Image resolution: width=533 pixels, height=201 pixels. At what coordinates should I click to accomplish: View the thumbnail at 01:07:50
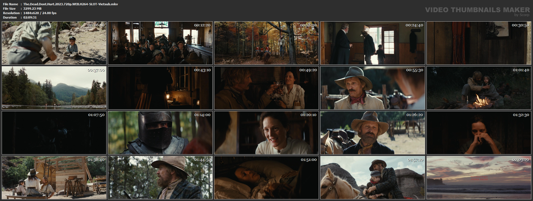click(x=54, y=133)
